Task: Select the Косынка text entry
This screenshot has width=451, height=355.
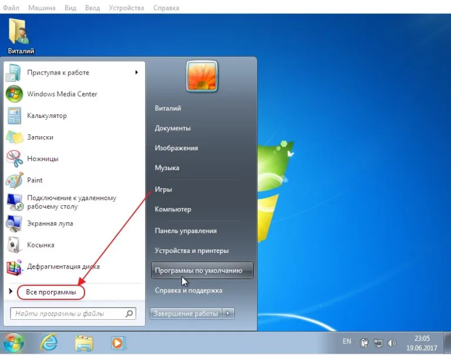Action: (41, 245)
